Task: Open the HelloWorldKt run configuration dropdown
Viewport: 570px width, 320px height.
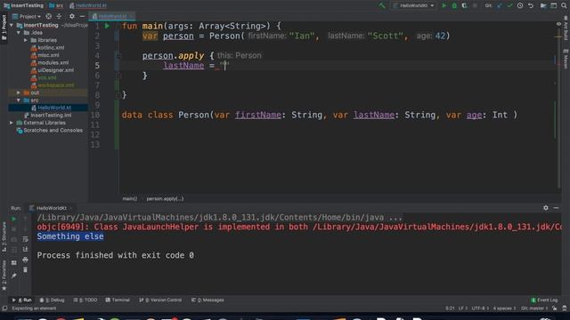Action: coord(413,5)
